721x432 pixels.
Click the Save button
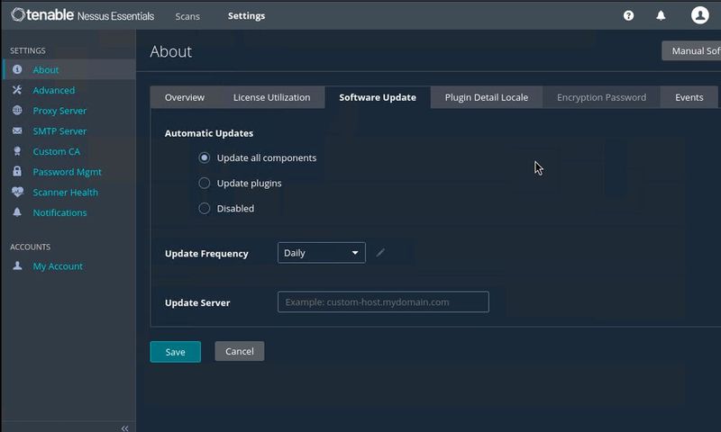tap(175, 352)
